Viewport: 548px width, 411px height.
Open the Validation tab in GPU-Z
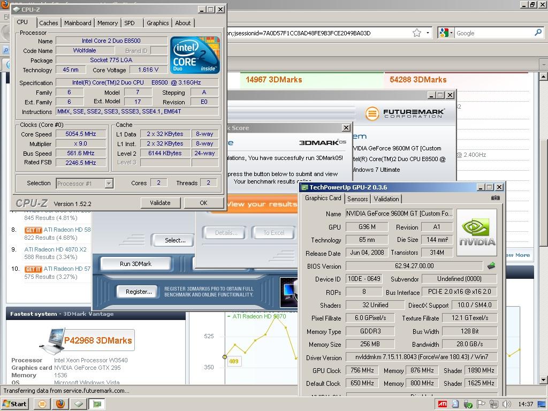386,199
